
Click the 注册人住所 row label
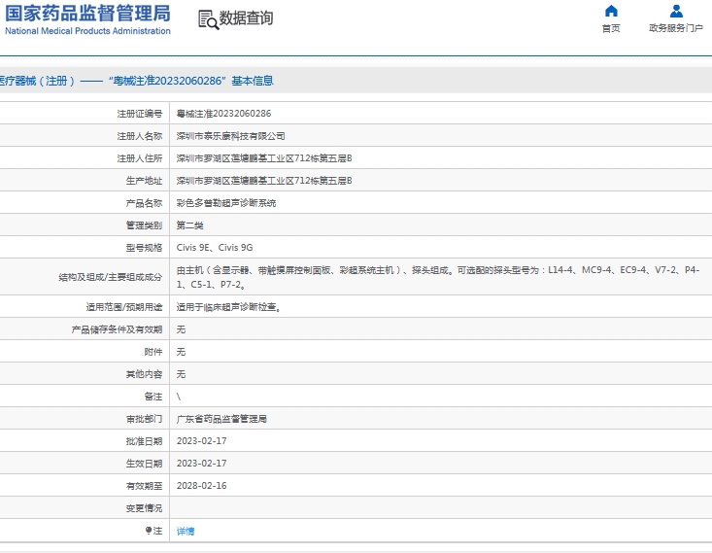point(140,158)
